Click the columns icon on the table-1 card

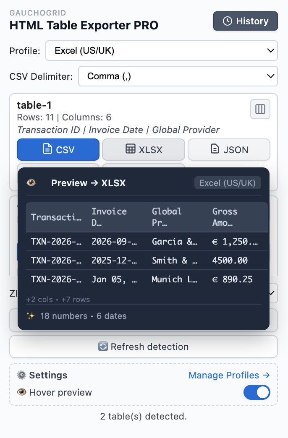pyautogui.click(x=260, y=108)
